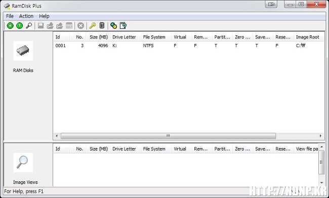Click the grayed floppy Save icon
The height and width of the screenshot is (198, 329).
coord(40,26)
